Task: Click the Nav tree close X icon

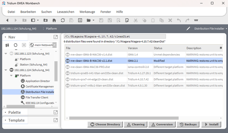Action: 24,45
